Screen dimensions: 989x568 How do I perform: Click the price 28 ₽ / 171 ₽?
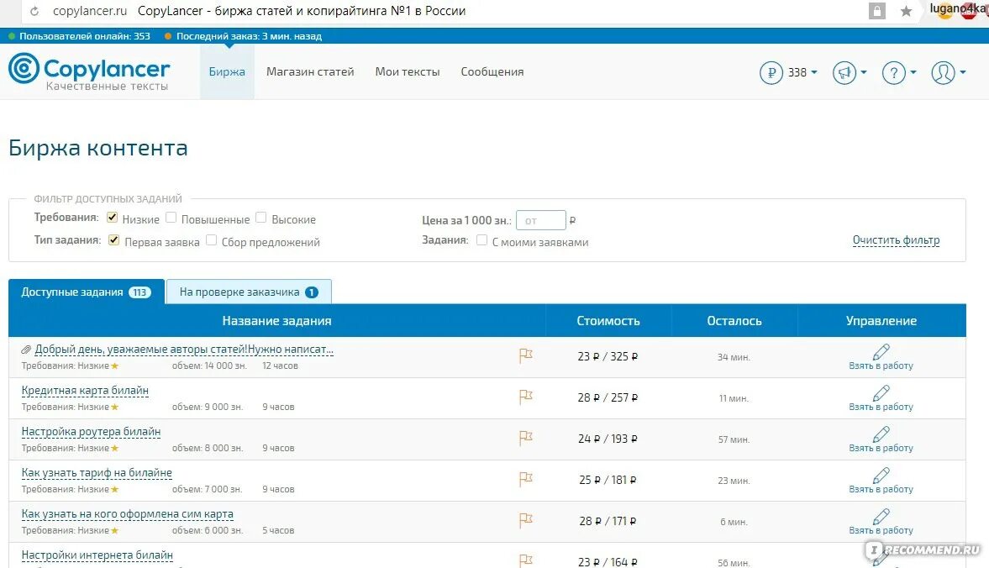point(608,521)
